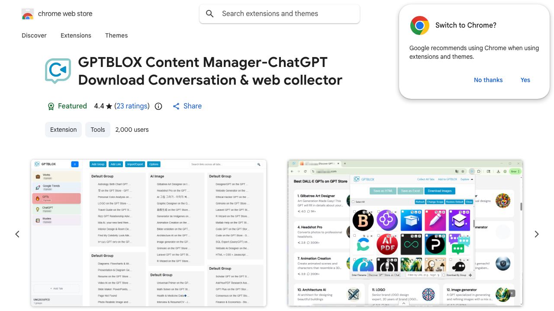Click the blue graduation cap image
This screenshot has height=311, width=554.
[411, 220]
